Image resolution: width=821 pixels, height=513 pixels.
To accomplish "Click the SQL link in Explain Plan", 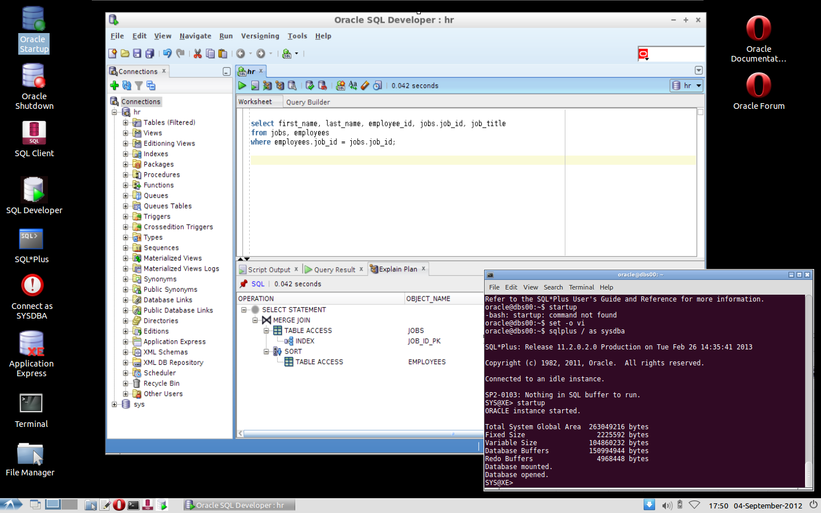I will pos(258,284).
